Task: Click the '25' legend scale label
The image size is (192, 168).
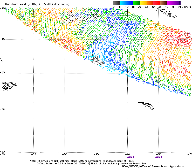Action: pyautogui.click(x=147, y=7)
